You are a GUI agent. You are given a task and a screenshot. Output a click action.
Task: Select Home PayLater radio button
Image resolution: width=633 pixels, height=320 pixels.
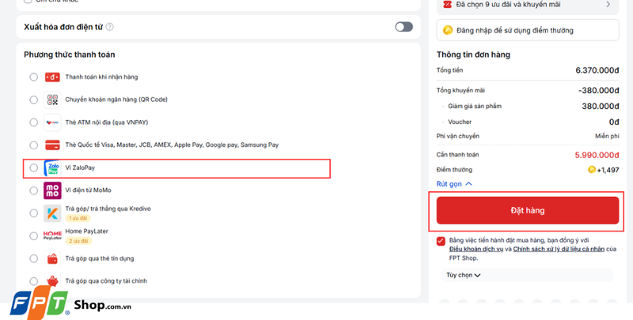tap(34, 235)
